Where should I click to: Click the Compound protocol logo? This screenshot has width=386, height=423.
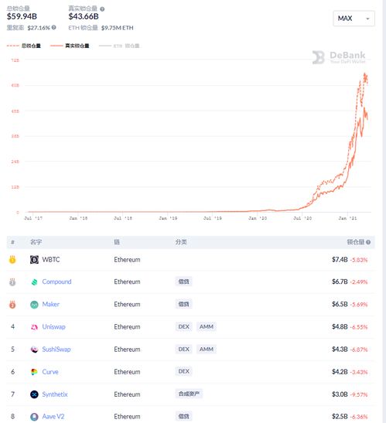click(x=34, y=282)
